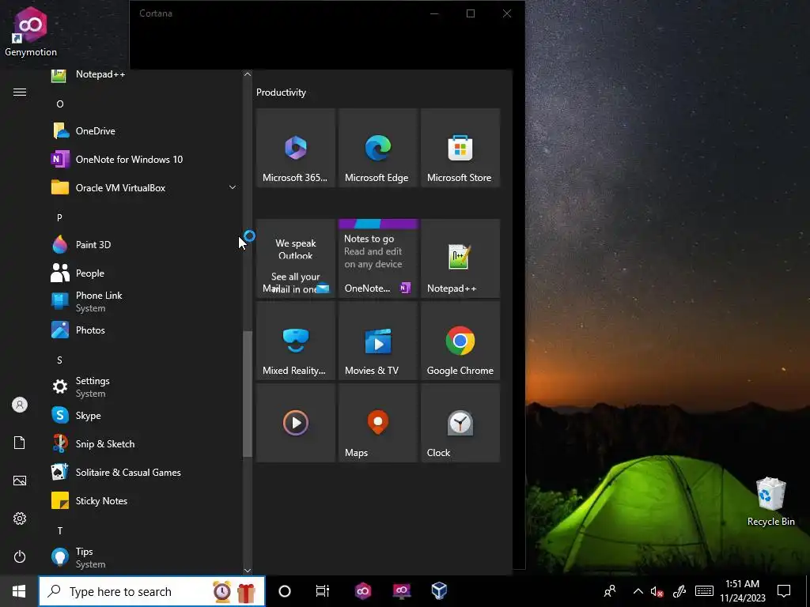Open the Photos app
The height and width of the screenshot is (607, 810).
point(145,330)
